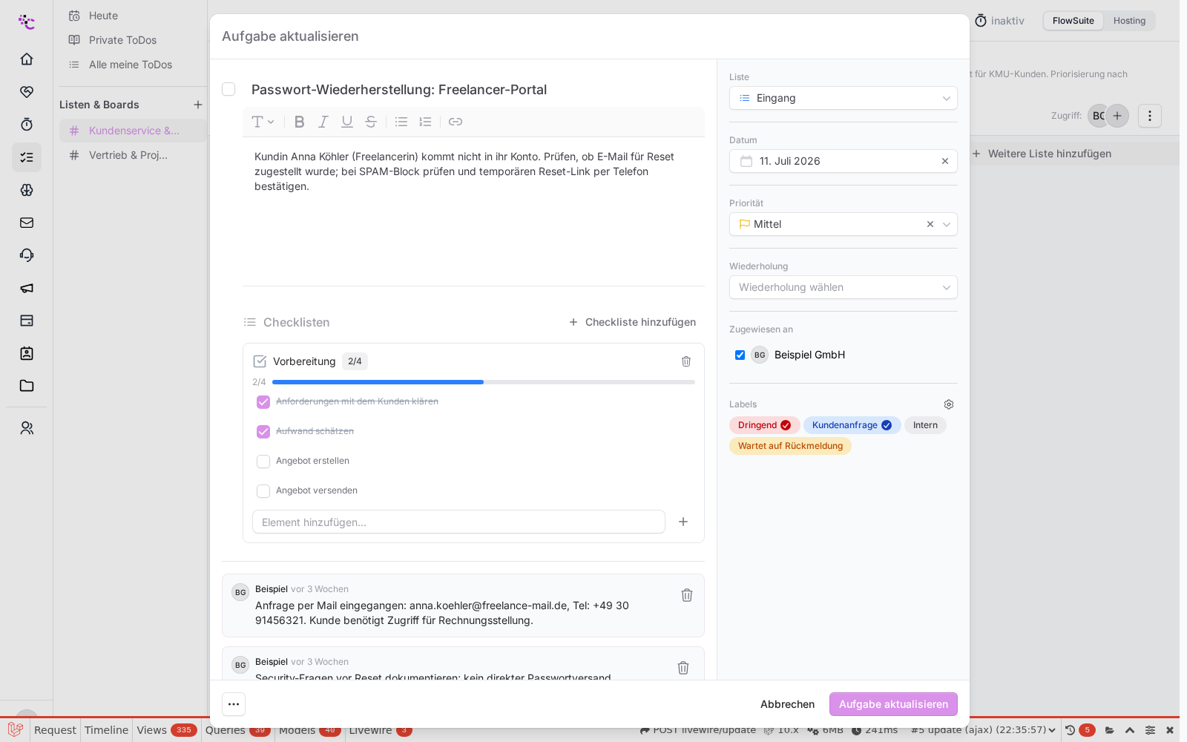Add a new list with plus next to Listen & Boards

click(198, 105)
